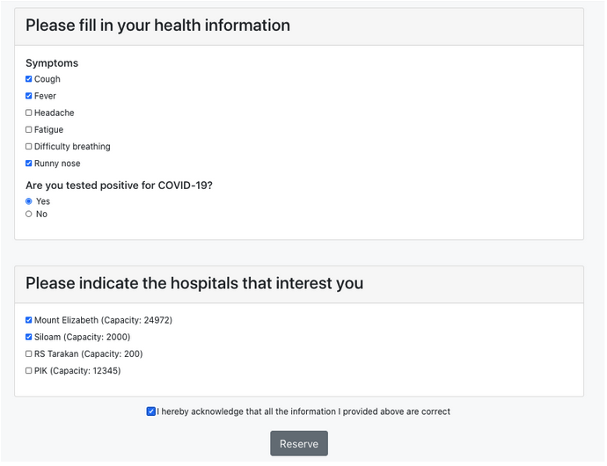This screenshot has width=607, height=466.
Task: Choose the No radio button
Action: pos(29,214)
